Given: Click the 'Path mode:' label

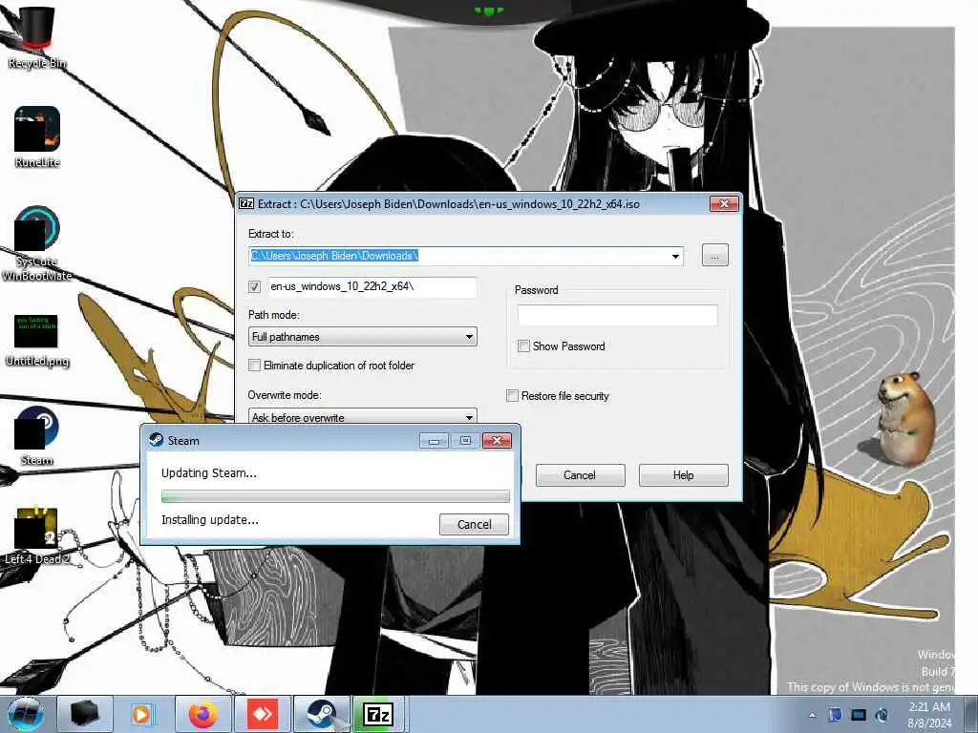Looking at the screenshot, I should point(273,315).
